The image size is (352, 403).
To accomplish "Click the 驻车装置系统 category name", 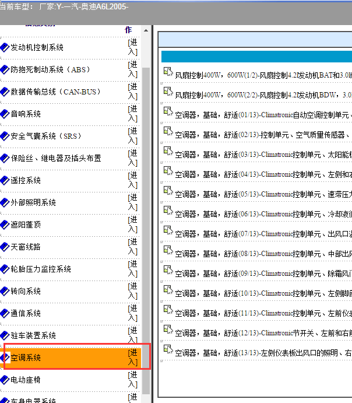I will tap(33, 336).
